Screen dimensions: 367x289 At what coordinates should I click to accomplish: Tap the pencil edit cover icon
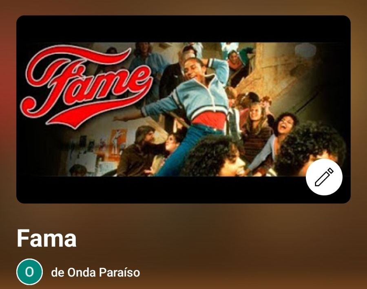tap(324, 177)
